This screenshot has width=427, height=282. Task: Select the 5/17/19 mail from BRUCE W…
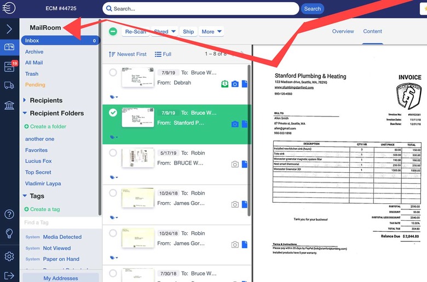point(113,153)
